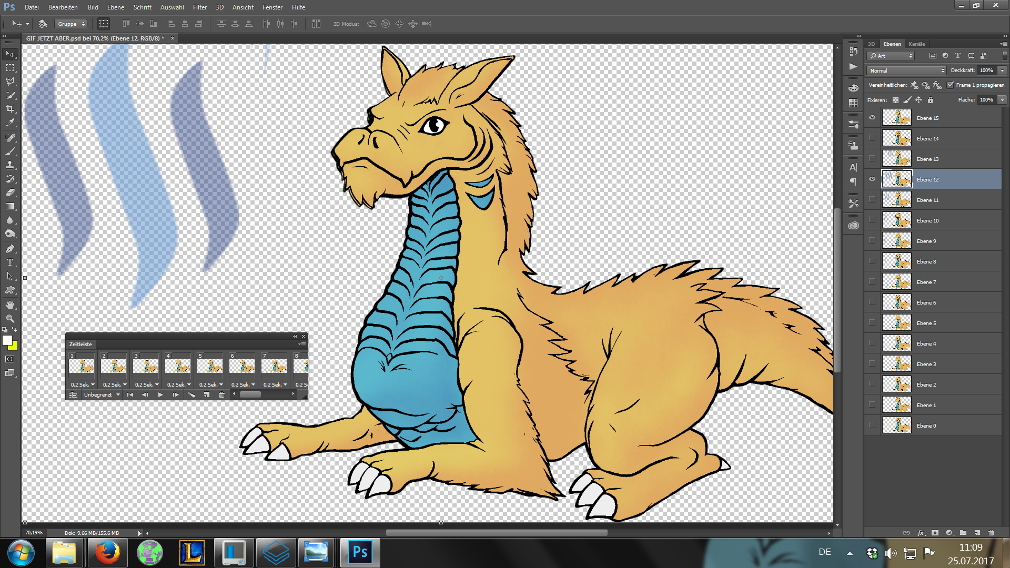
Task: Add layer mask in layers panel
Action: pyautogui.click(x=935, y=533)
